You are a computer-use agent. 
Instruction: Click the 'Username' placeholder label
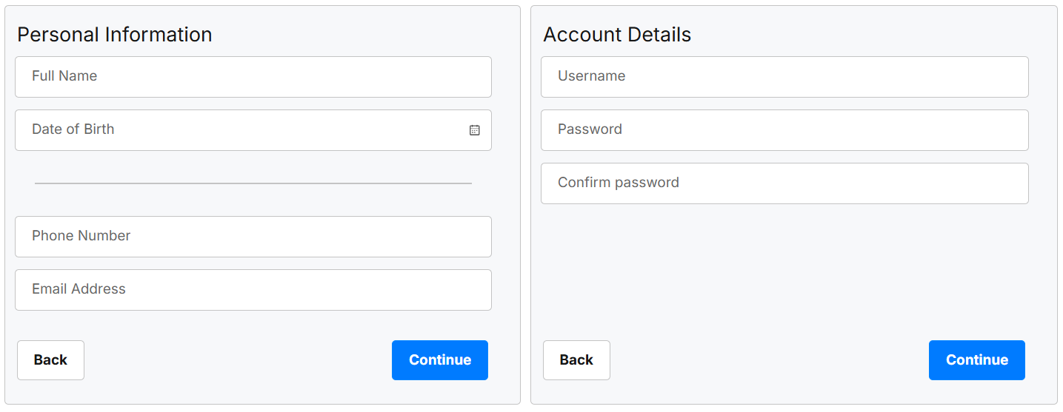click(x=591, y=76)
